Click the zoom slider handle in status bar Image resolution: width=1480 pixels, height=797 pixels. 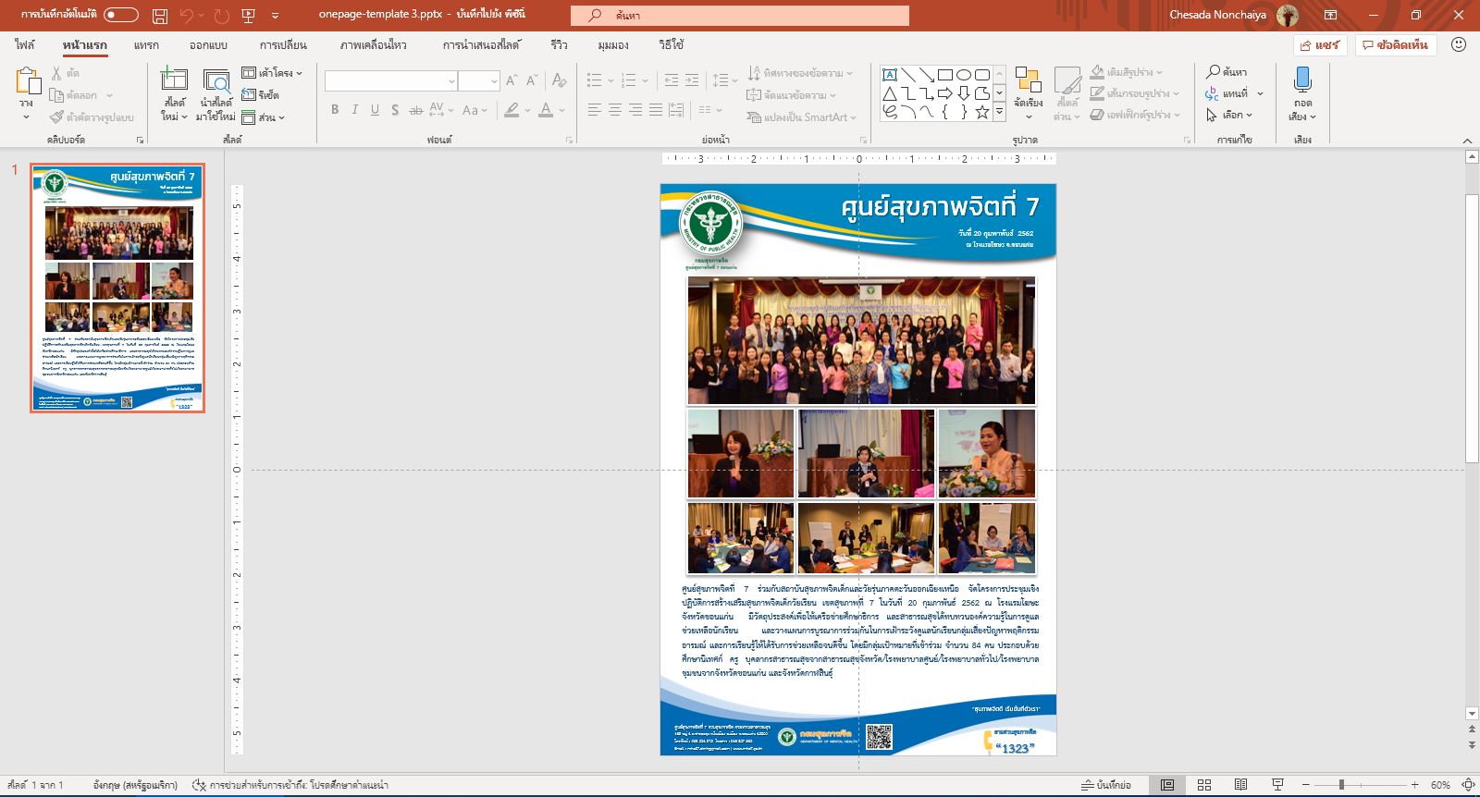[1341, 785]
